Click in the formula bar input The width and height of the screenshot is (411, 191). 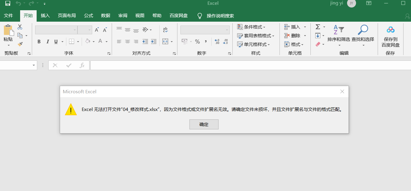250,65
